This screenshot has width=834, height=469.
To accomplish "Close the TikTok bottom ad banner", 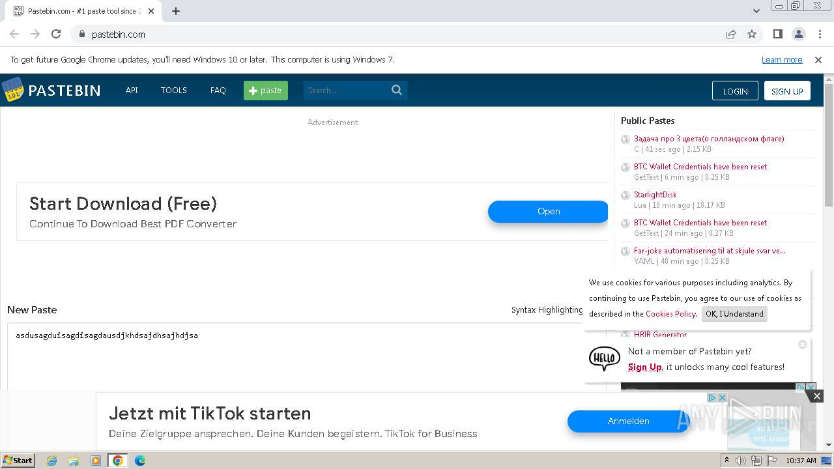I will point(817,396).
